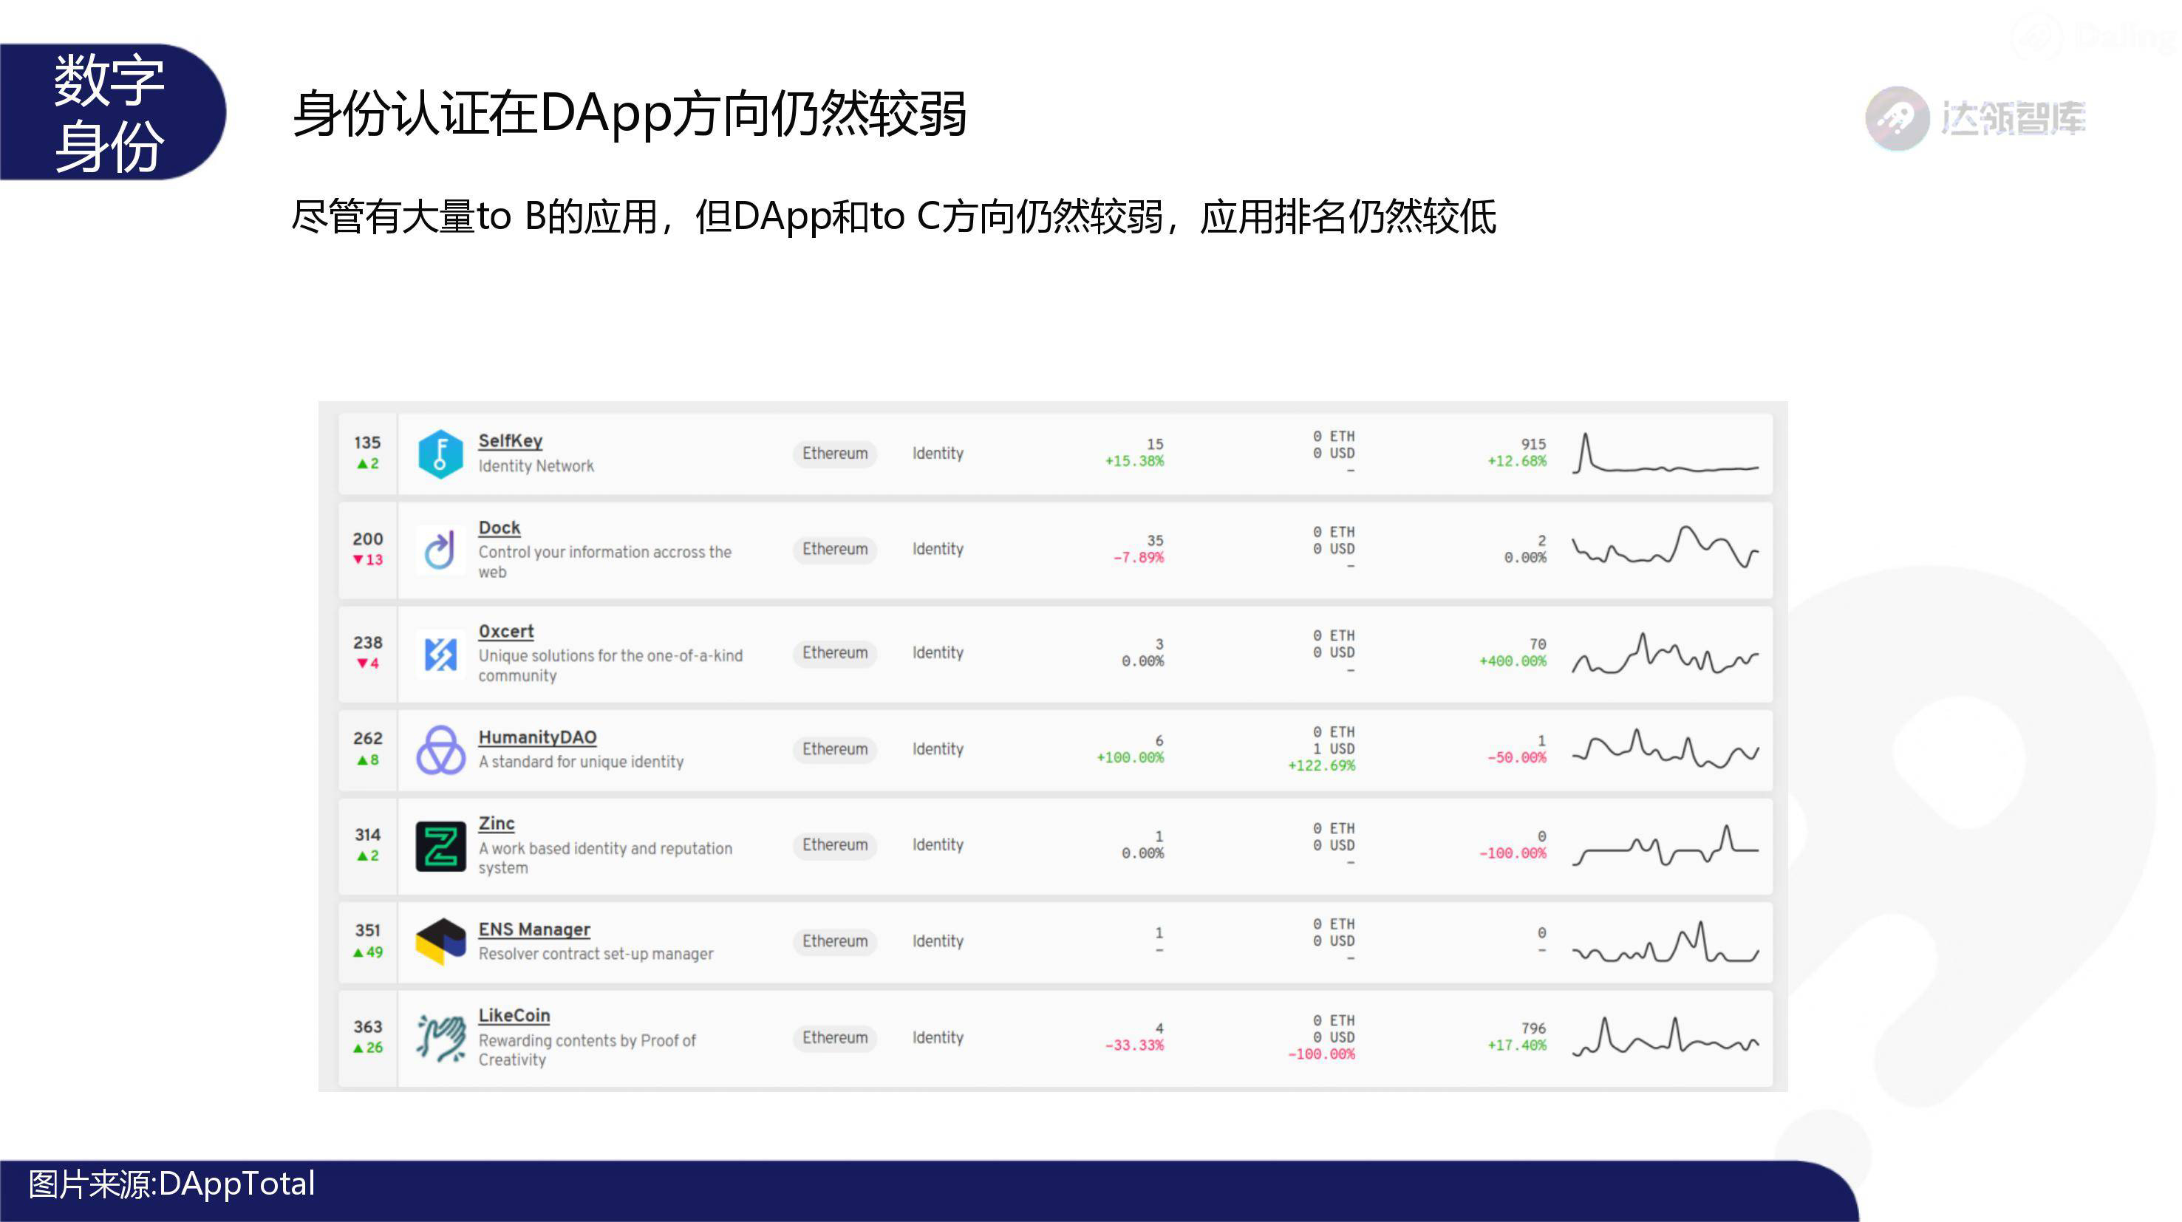The height and width of the screenshot is (1222, 2182).
Task: Click the SelfKey hexagon key logo
Action: coord(440,454)
